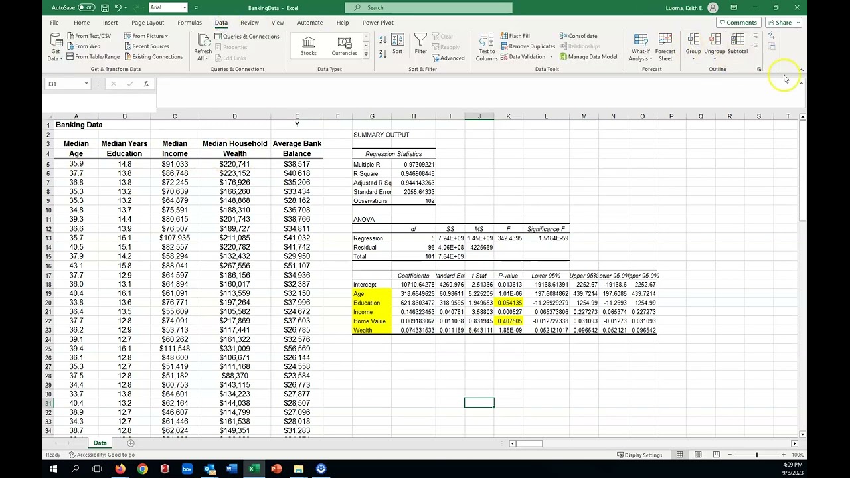The height and width of the screenshot is (478, 850).
Task: Open the Data Validation dropdown arrow
Action: (551, 57)
